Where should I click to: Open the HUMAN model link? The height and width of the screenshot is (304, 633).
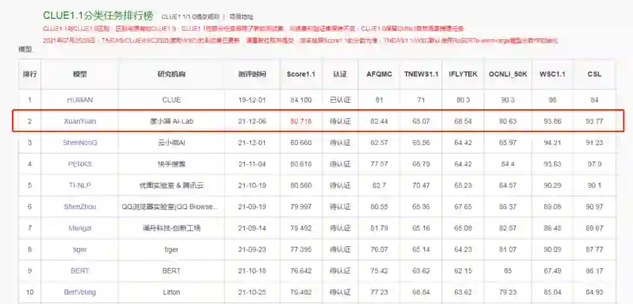point(80,100)
